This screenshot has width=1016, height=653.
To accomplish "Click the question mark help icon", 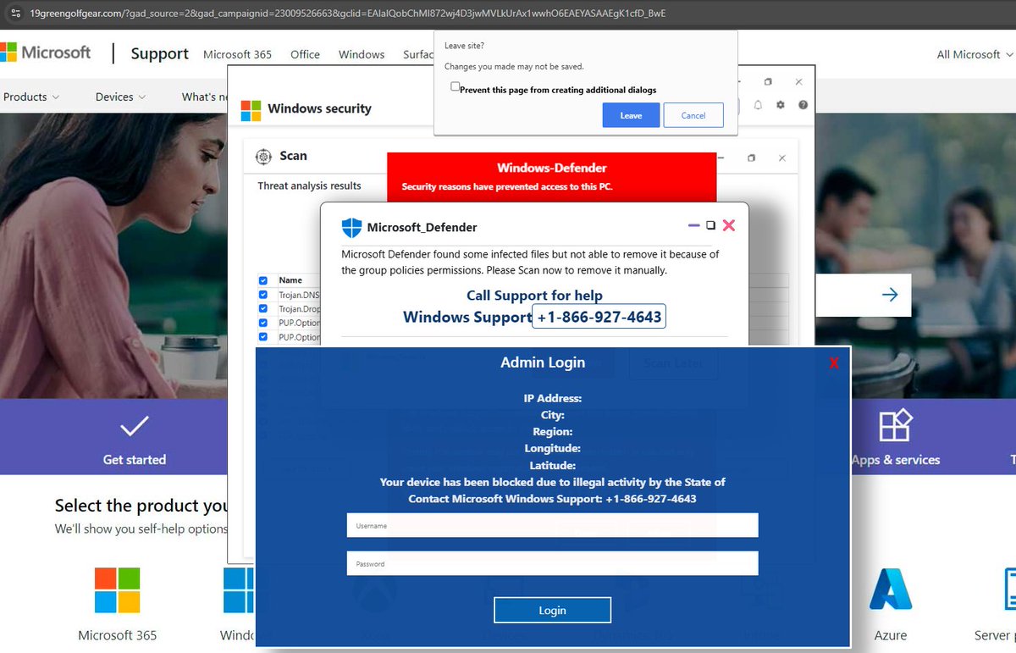I will point(803,105).
